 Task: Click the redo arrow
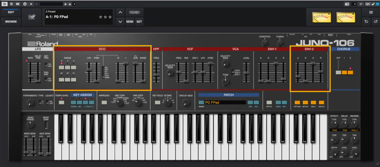pos(375,21)
